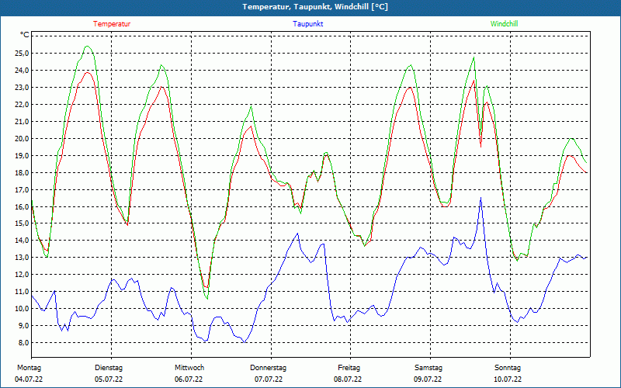Screen dimensions: 621x388
Task: Click the blue Taupunkt legend label
Action: 307,24
